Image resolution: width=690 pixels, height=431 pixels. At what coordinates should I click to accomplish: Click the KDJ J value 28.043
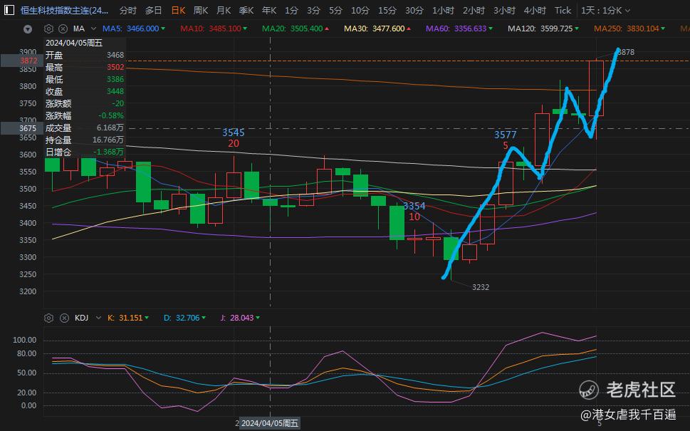pos(241,318)
